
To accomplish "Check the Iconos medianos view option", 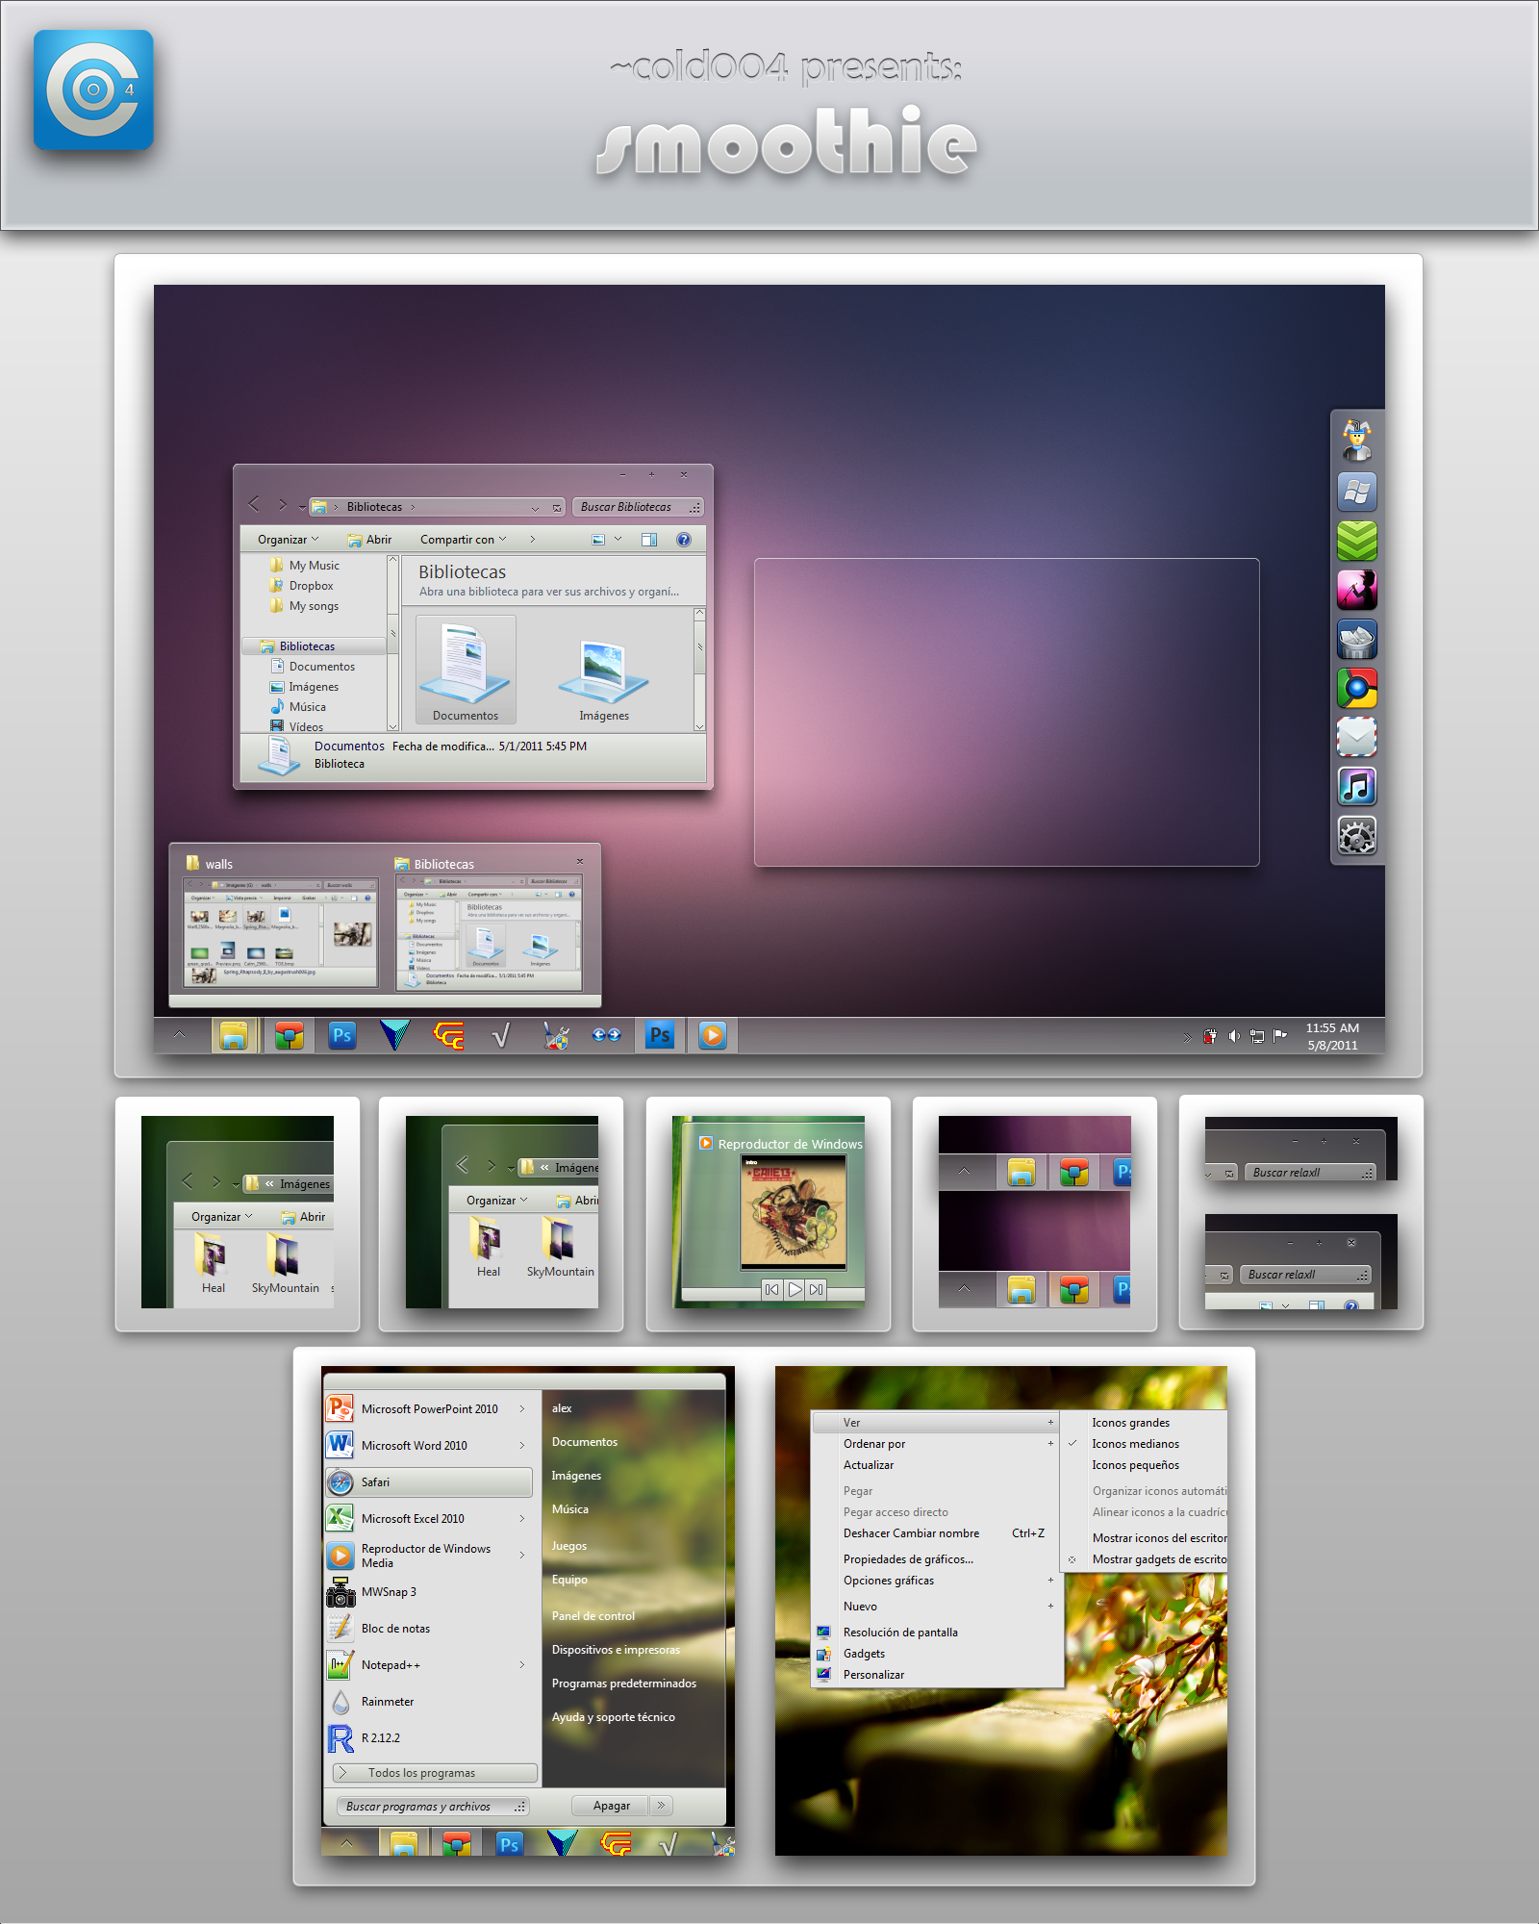I will pos(1135,1444).
